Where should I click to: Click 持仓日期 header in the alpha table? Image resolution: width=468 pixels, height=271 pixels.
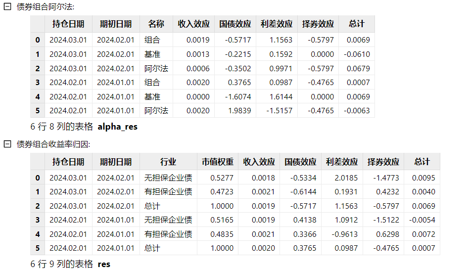click(x=68, y=24)
